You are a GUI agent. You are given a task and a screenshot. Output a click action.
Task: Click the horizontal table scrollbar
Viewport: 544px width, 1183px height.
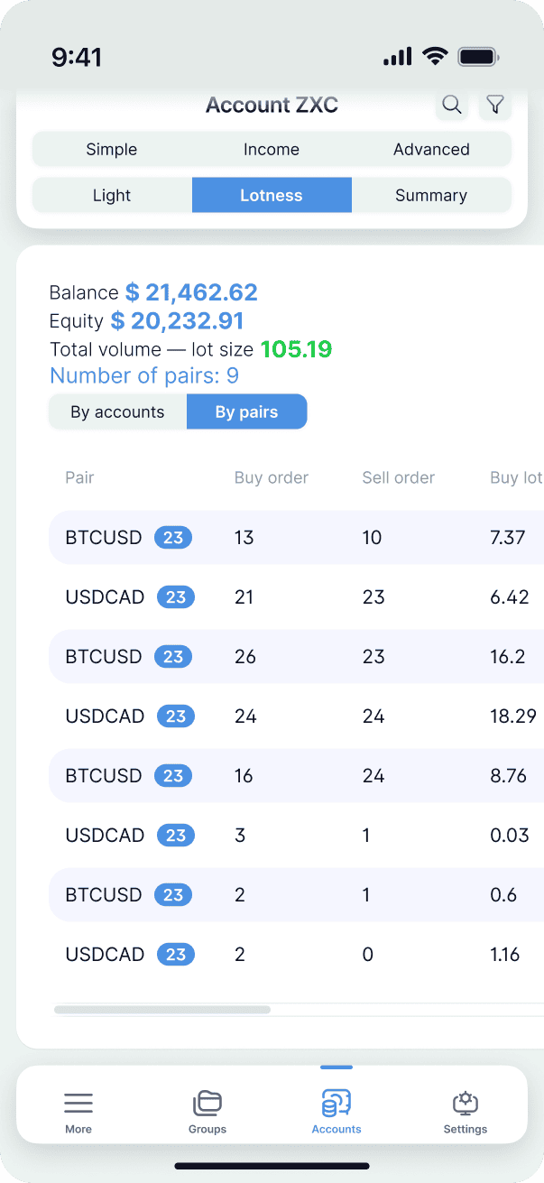tap(162, 1010)
